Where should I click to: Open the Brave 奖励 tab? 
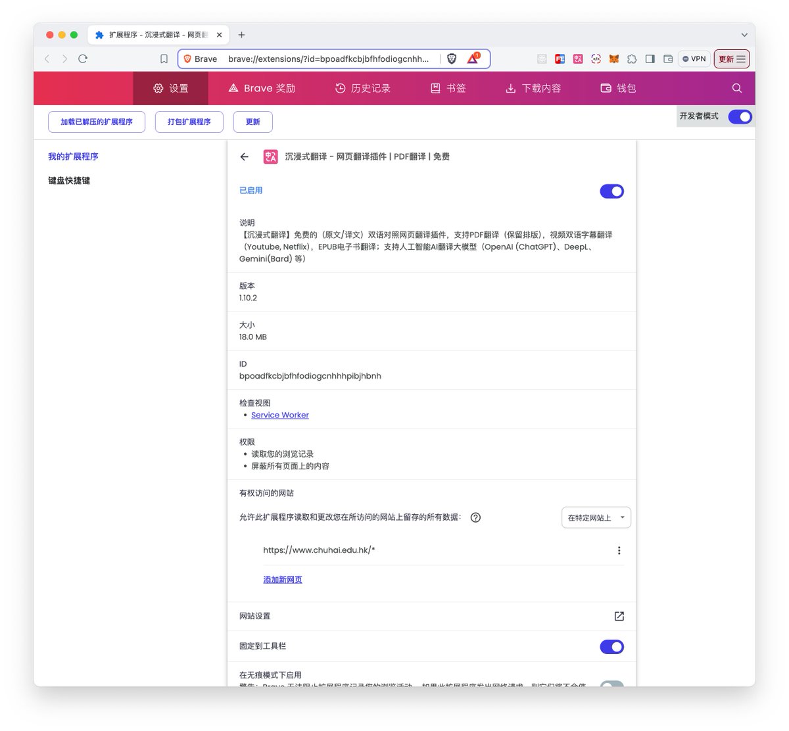(x=262, y=88)
